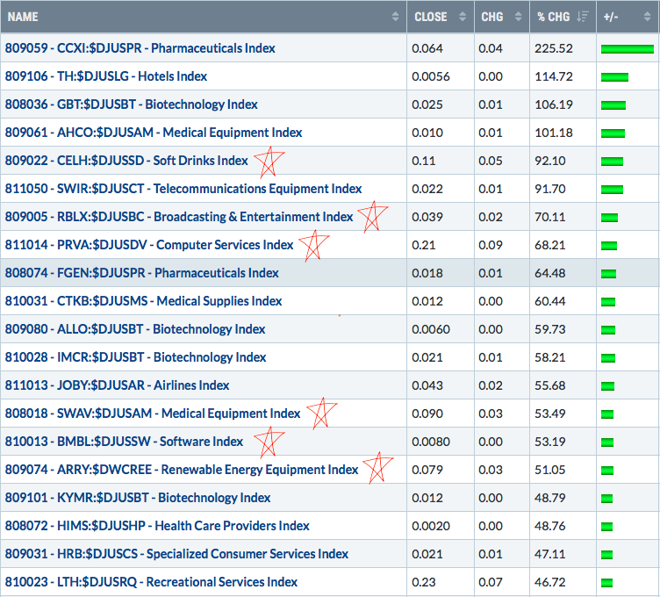
Task: Click the 225.52 percent change value
Action: click(554, 48)
